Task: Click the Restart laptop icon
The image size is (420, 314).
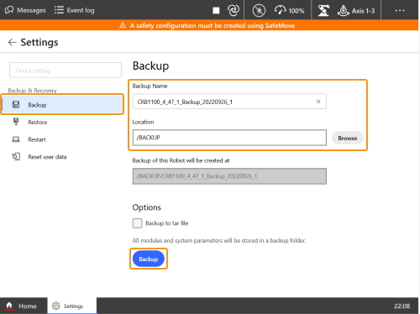Action: pyautogui.click(x=16, y=139)
